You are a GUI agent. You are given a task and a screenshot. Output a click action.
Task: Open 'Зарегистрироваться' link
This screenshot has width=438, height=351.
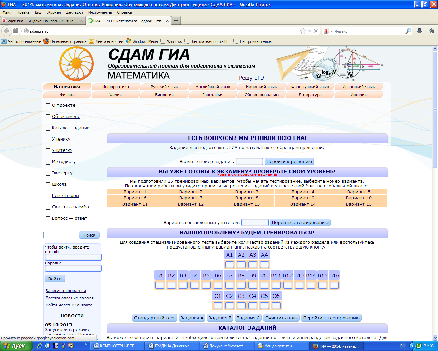(x=66, y=291)
